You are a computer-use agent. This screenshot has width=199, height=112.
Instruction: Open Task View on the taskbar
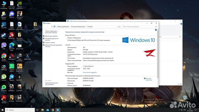(37, 110)
